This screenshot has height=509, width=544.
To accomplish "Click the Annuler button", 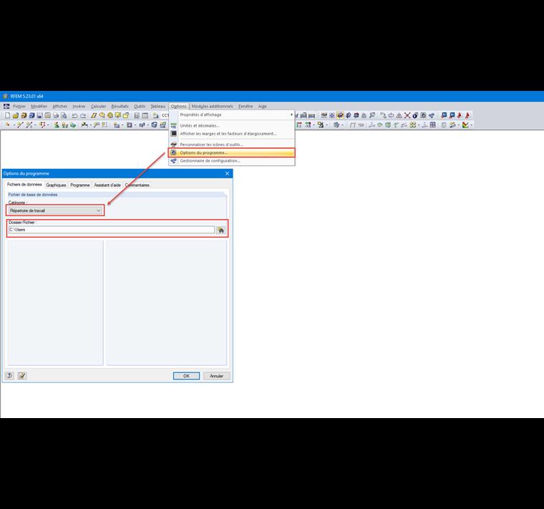I will [x=216, y=376].
